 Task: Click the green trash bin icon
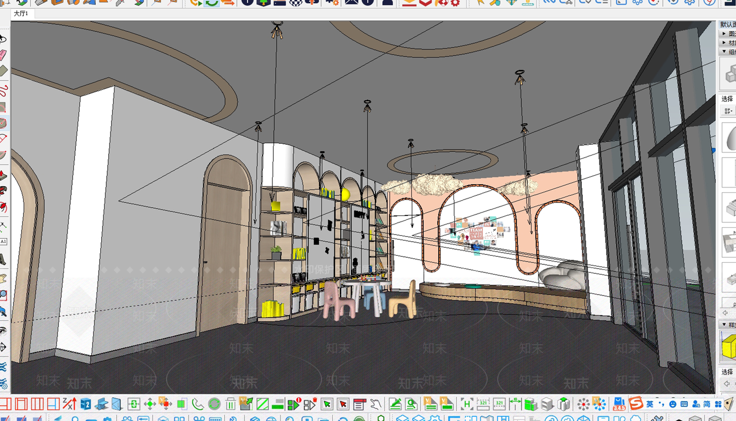(x=230, y=404)
